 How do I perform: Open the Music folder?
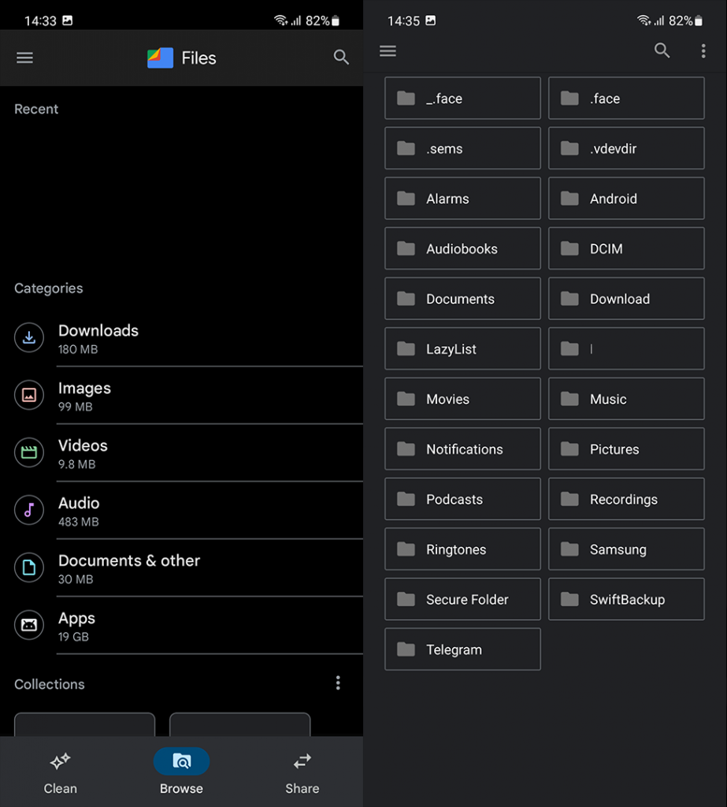[626, 399]
